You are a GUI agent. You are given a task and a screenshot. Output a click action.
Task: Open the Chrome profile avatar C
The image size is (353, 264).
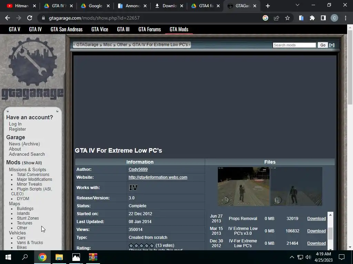(x=334, y=18)
